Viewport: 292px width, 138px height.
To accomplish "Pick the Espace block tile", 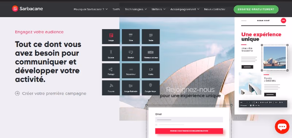I will tap(111, 54).
